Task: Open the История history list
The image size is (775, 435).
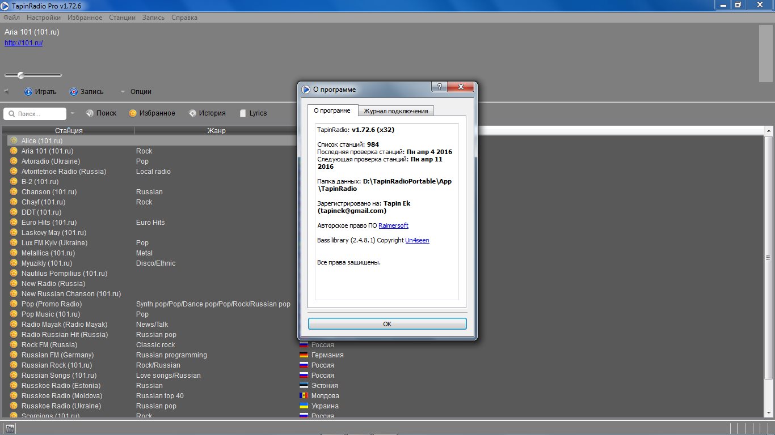Action: 193,113
